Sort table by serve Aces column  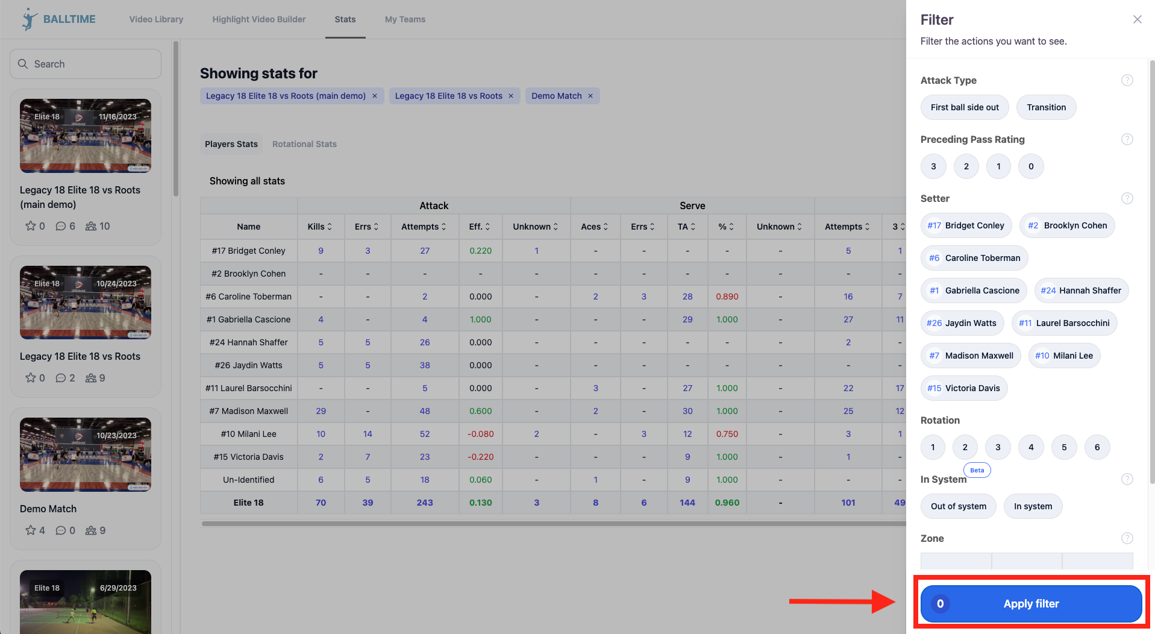click(x=595, y=227)
